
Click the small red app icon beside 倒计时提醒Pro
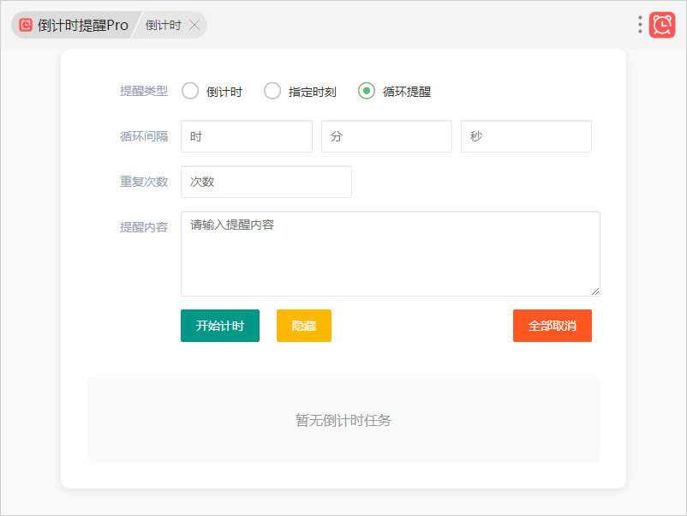[26, 25]
